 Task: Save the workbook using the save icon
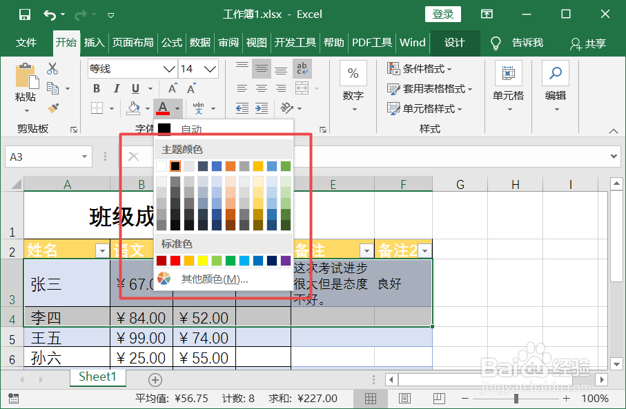[25, 14]
